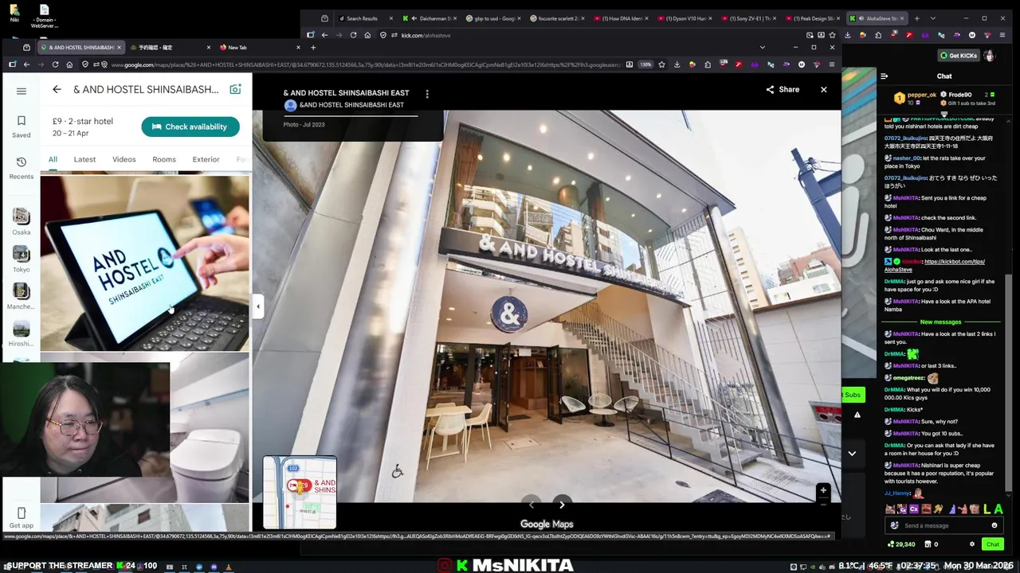Open the photo viewer three-dot options menu
The image size is (1020, 573).
pyautogui.click(x=427, y=95)
